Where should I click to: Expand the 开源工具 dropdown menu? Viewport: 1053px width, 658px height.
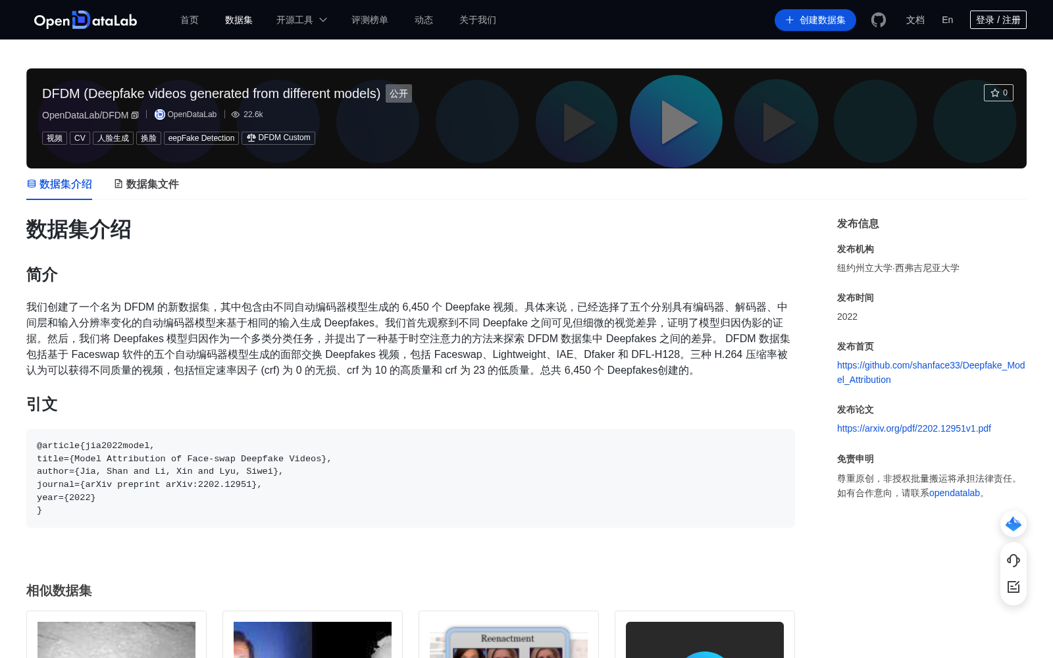tap(301, 20)
